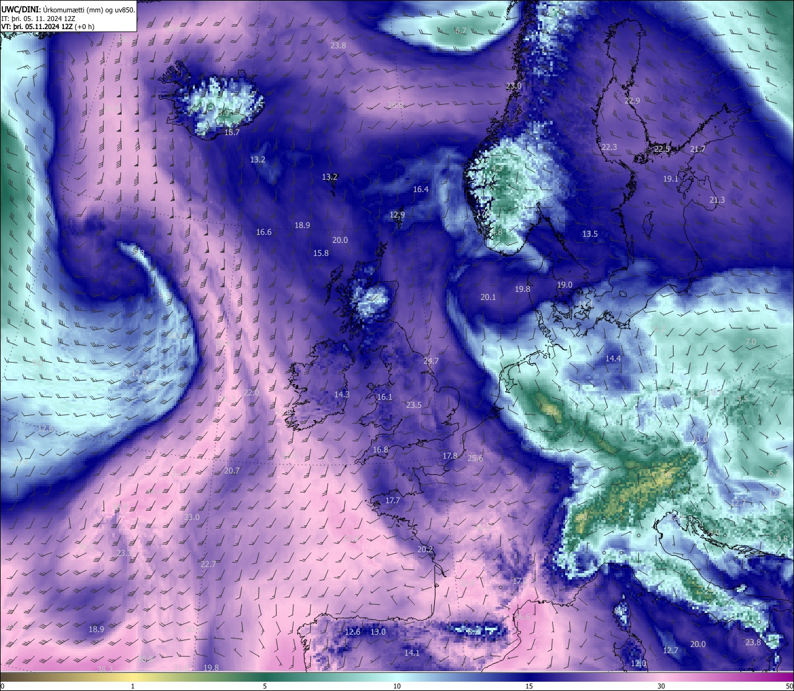Click the 25.6 map value
This screenshot has height=691, width=794.
[475, 458]
